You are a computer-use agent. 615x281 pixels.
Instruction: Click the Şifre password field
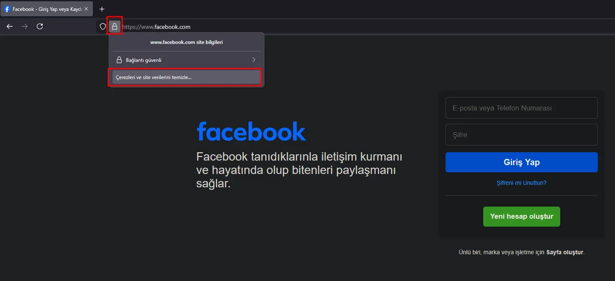[x=522, y=135]
